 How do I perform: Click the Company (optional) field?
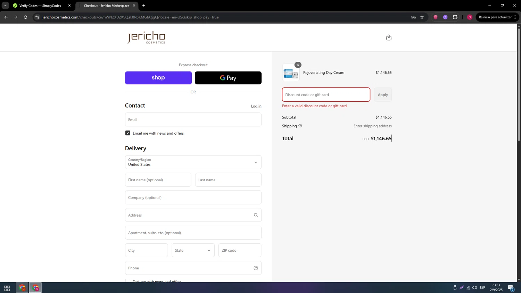(x=193, y=198)
